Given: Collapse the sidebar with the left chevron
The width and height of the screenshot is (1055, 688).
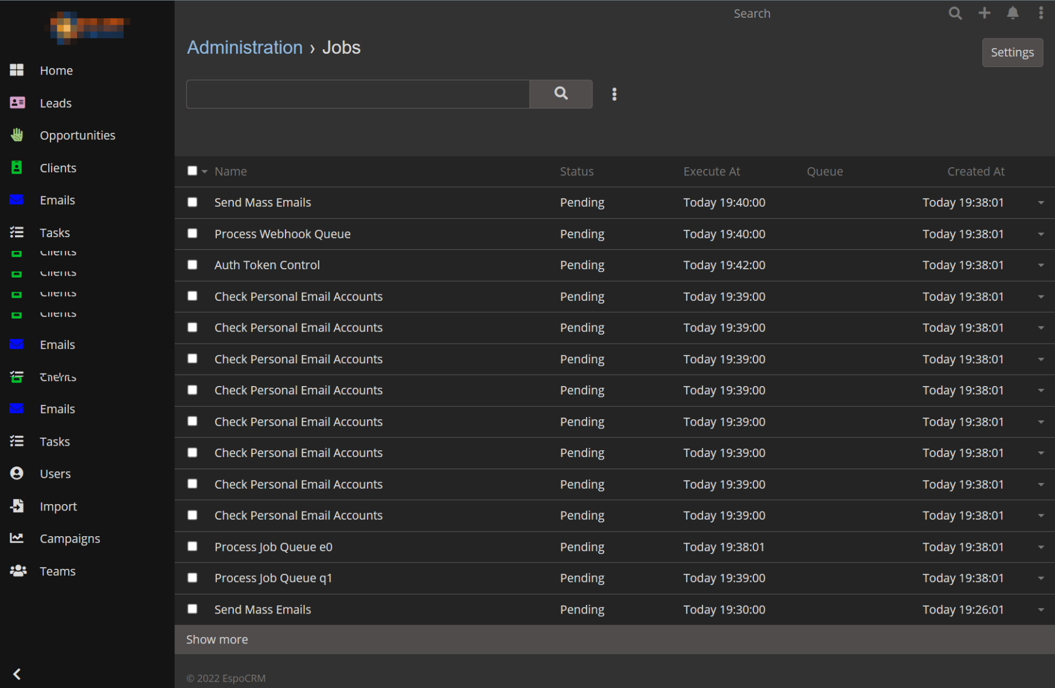Looking at the screenshot, I should (17, 674).
